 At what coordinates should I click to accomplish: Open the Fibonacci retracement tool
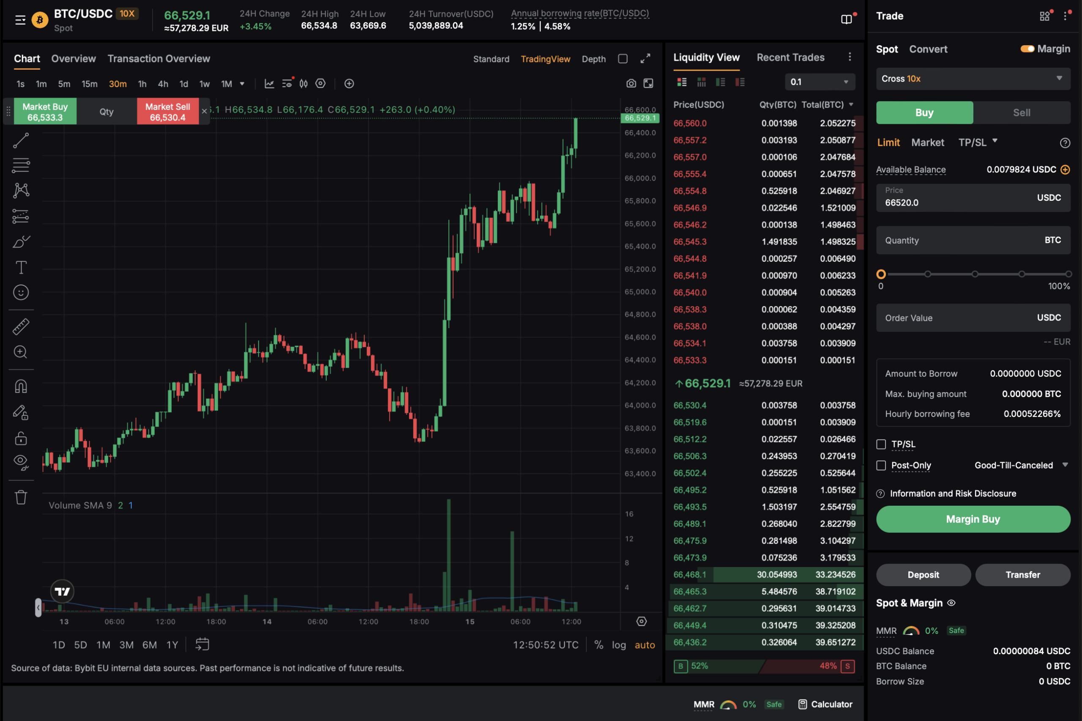tap(21, 165)
